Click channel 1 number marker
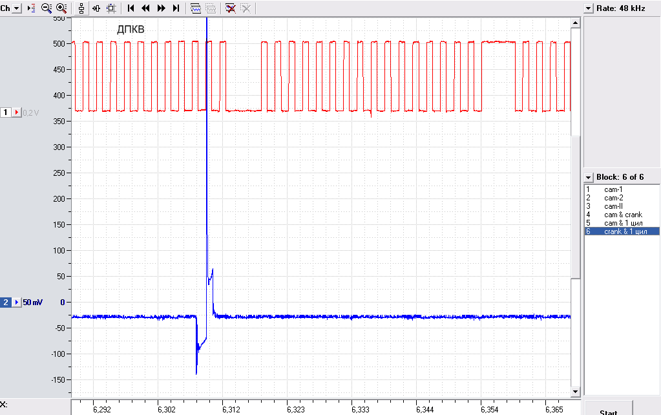Viewport: 661px width, 415px height. (5, 112)
